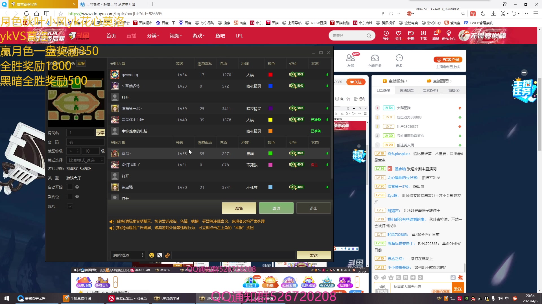Image resolution: width=542 pixels, height=304 pixels.
Task: Click 哥哥你不行呀's yellow color swatch
Action: [270, 120]
